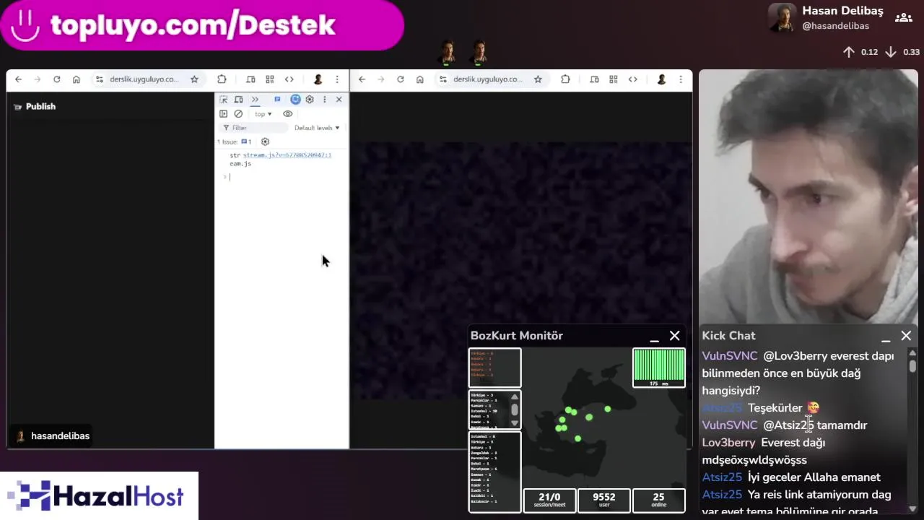The height and width of the screenshot is (520, 924).
Task: Click the HazalHost logo
Action: [99, 496]
